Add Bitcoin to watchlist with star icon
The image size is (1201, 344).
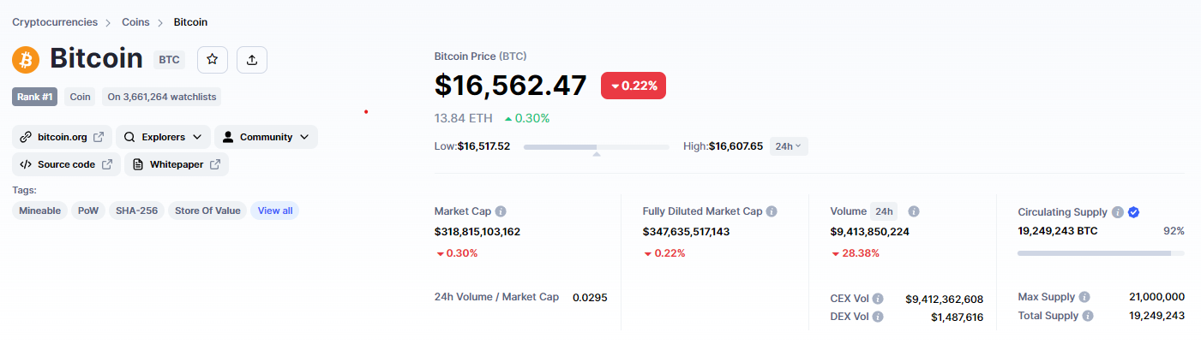tap(212, 59)
